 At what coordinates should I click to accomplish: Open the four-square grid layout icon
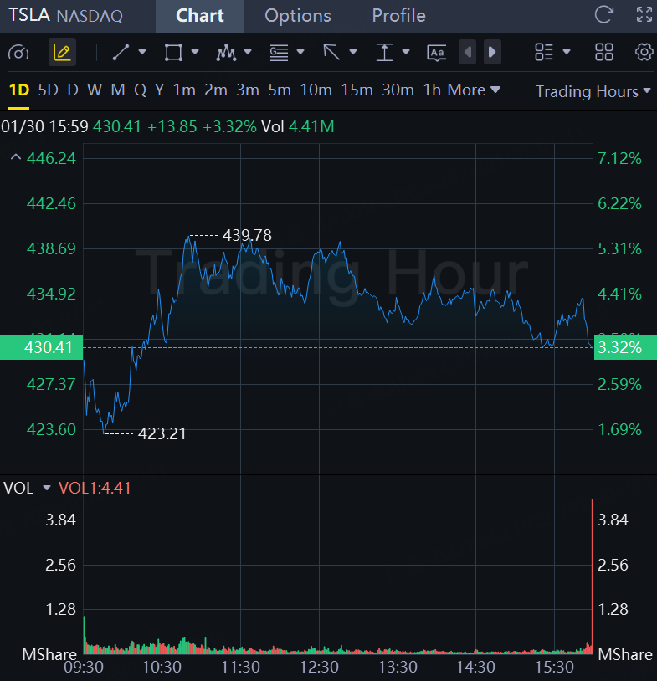click(x=604, y=52)
